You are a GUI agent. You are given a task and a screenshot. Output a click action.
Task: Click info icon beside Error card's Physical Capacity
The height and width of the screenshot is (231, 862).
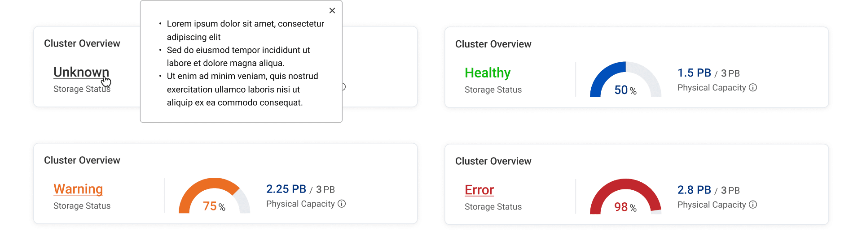click(753, 205)
